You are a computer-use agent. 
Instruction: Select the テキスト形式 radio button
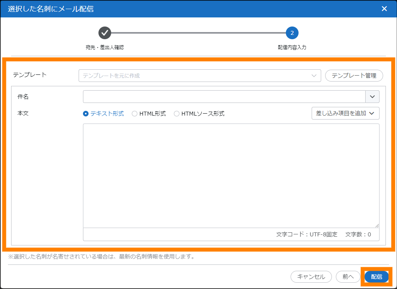click(86, 114)
